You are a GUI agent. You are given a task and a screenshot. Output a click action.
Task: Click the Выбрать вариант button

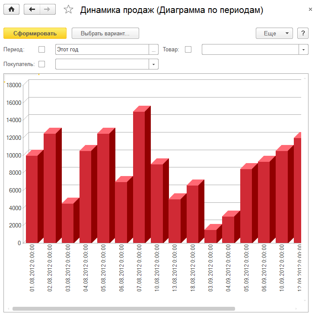[105, 33]
